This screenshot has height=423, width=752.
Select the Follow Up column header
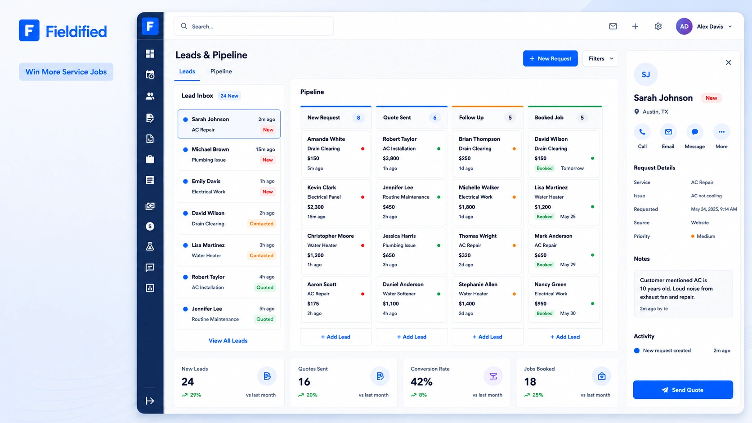pyautogui.click(x=488, y=118)
